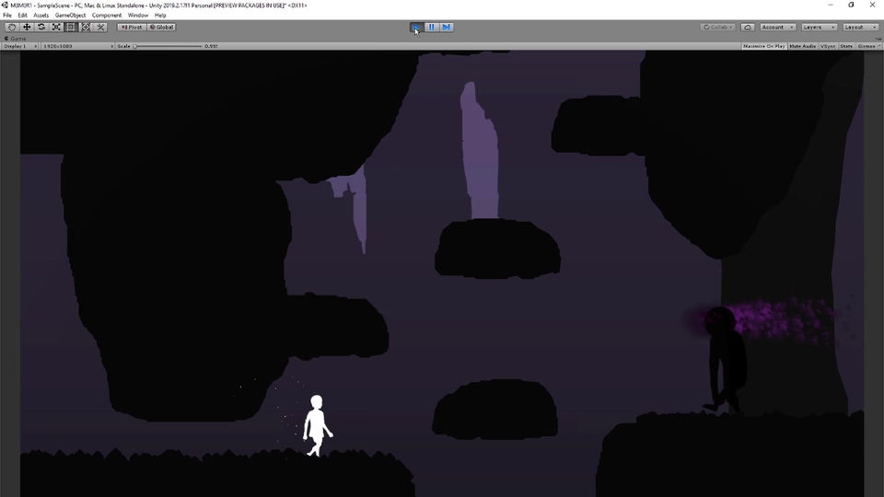The height and width of the screenshot is (497, 884).
Task: Open the Layers dropdown
Action: [819, 27]
